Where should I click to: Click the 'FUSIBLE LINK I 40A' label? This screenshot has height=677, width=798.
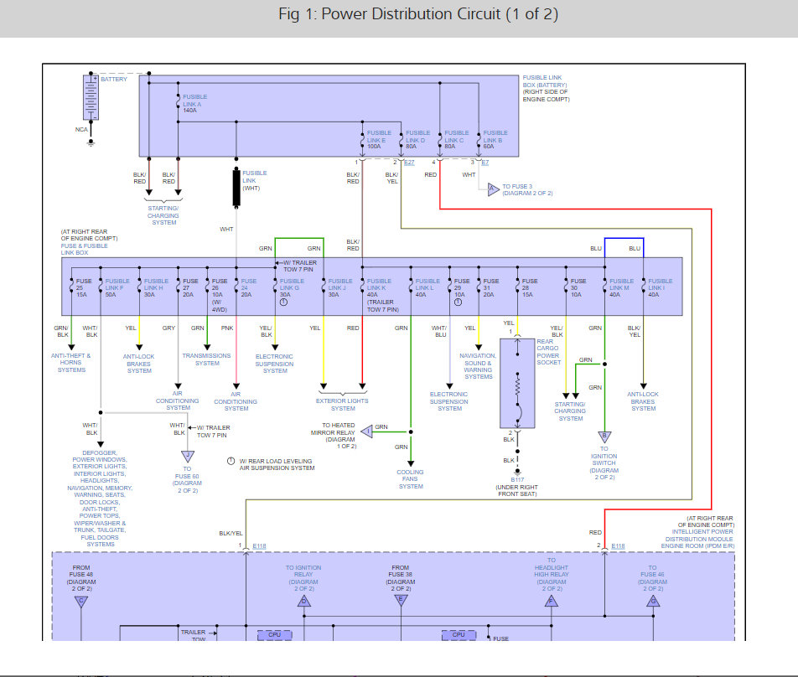click(660, 287)
